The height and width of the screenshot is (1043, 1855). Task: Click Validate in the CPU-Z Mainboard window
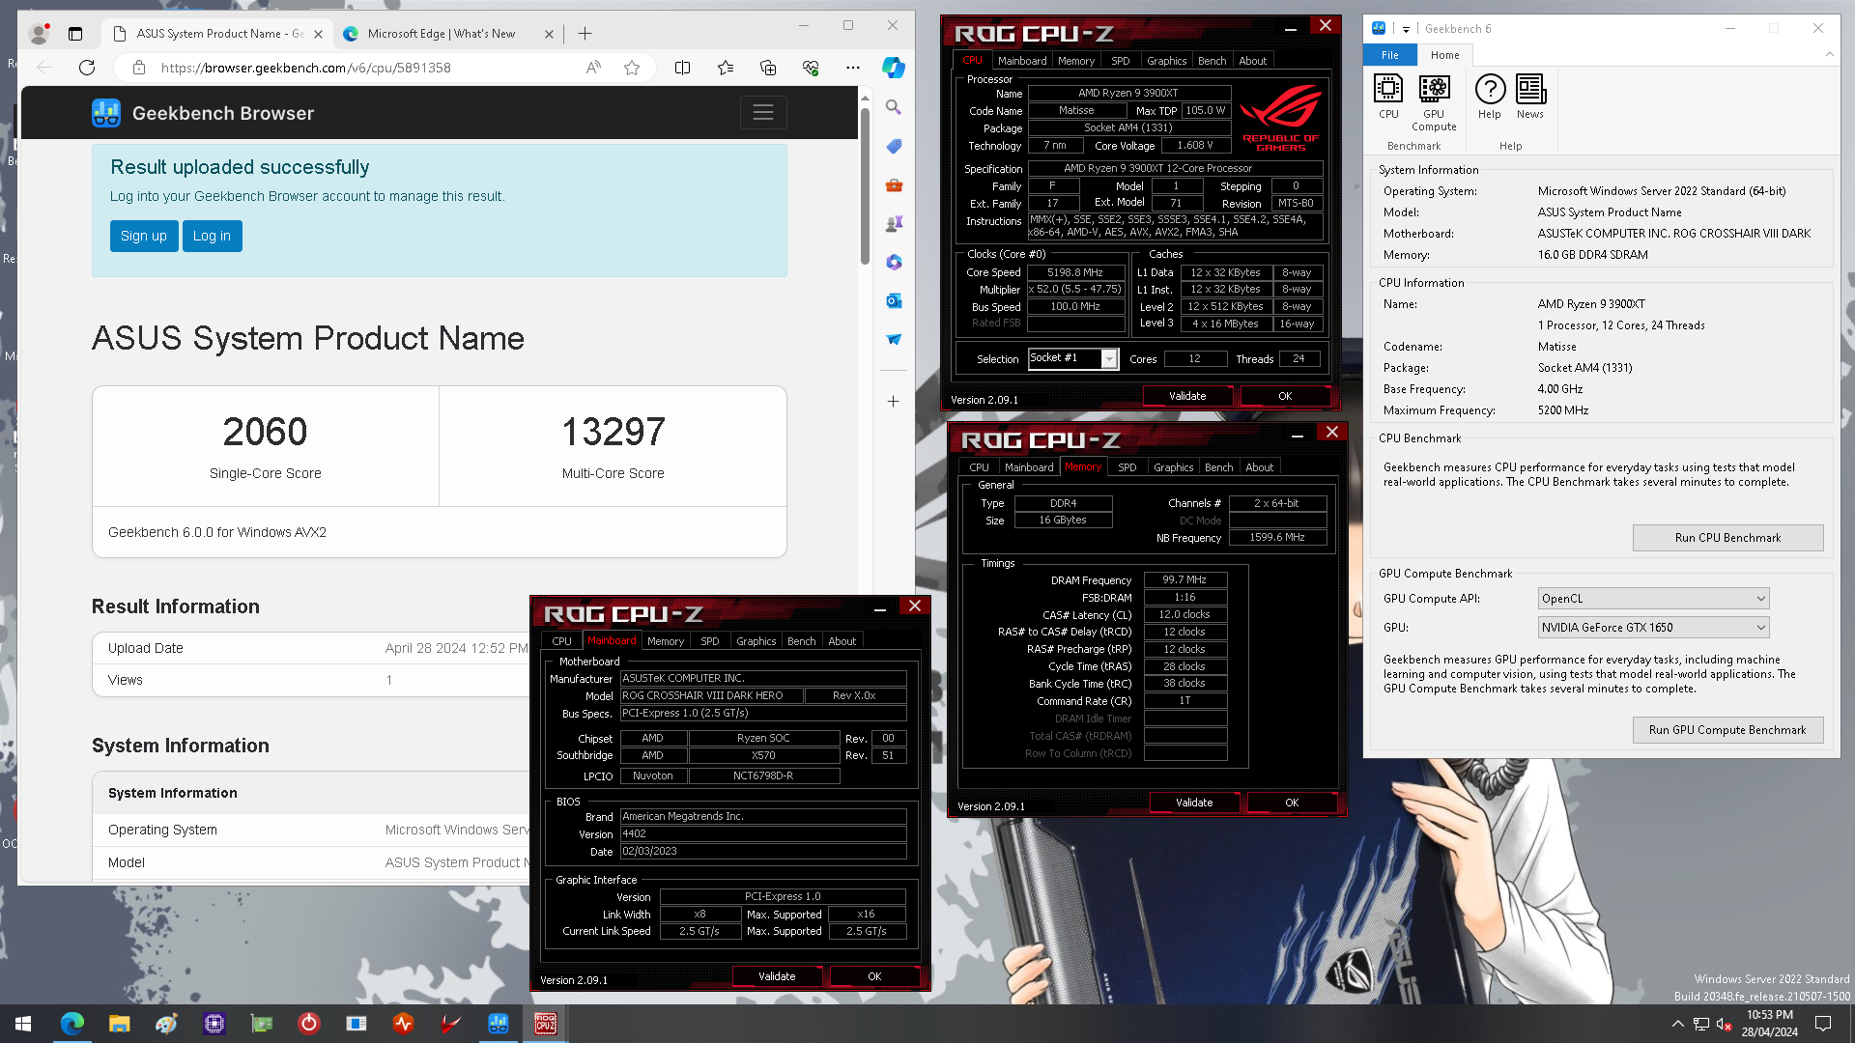tap(777, 976)
